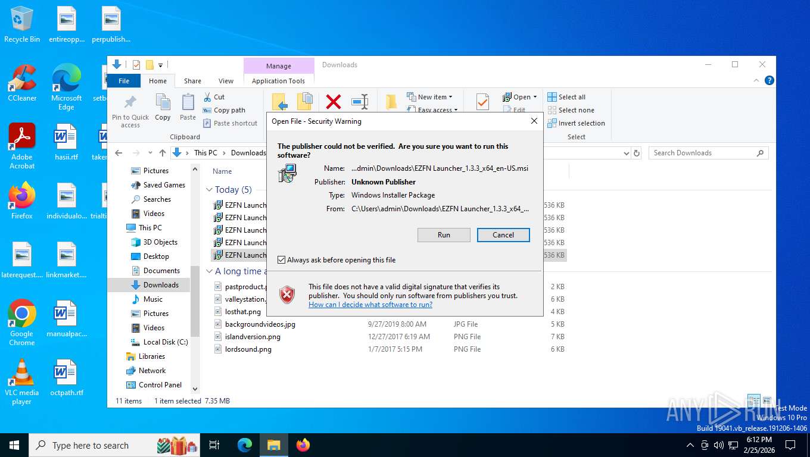Switch to the View ribbon tab
This screenshot has height=457, width=810.
[226, 81]
